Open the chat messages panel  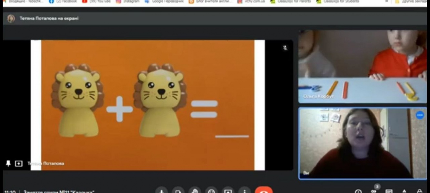(x=389, y=191)
